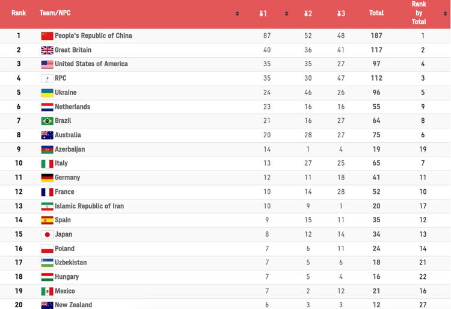Sort table using Team/NPC sort arrow
The width and height of the screenshot is (451, 309).
238,13
